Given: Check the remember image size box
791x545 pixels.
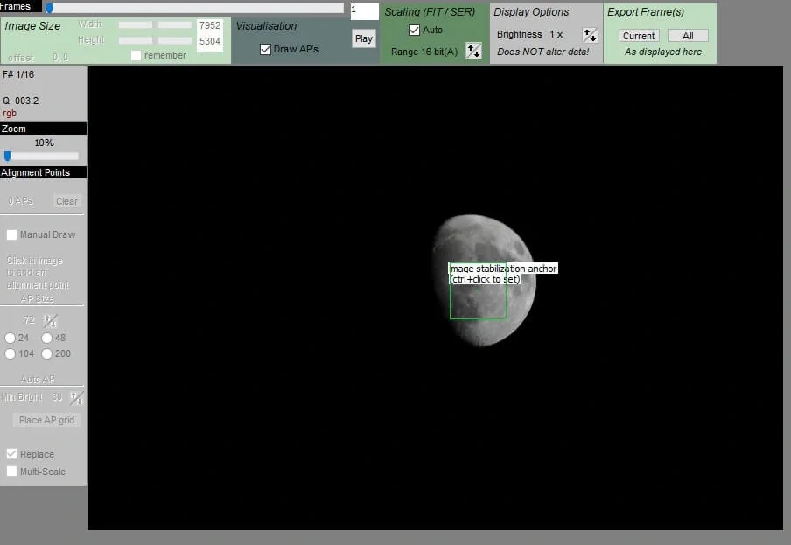Looking at the screenshot, I should point(136,56).
